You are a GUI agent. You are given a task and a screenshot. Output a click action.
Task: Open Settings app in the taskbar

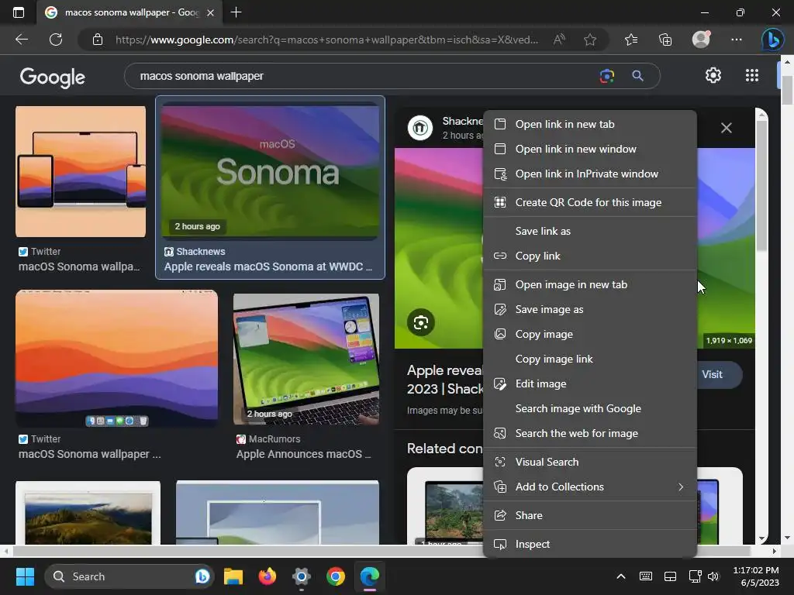[x=302, y=576]
